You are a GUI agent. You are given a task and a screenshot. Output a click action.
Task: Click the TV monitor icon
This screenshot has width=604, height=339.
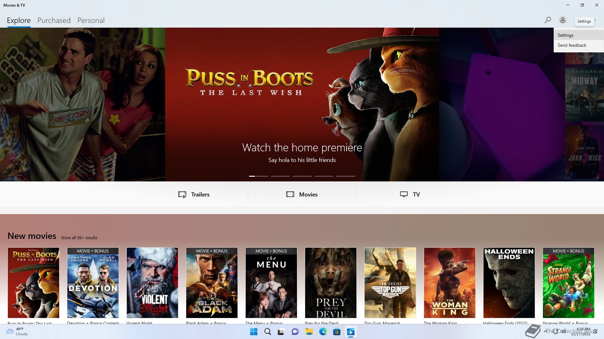pos(404,195)
